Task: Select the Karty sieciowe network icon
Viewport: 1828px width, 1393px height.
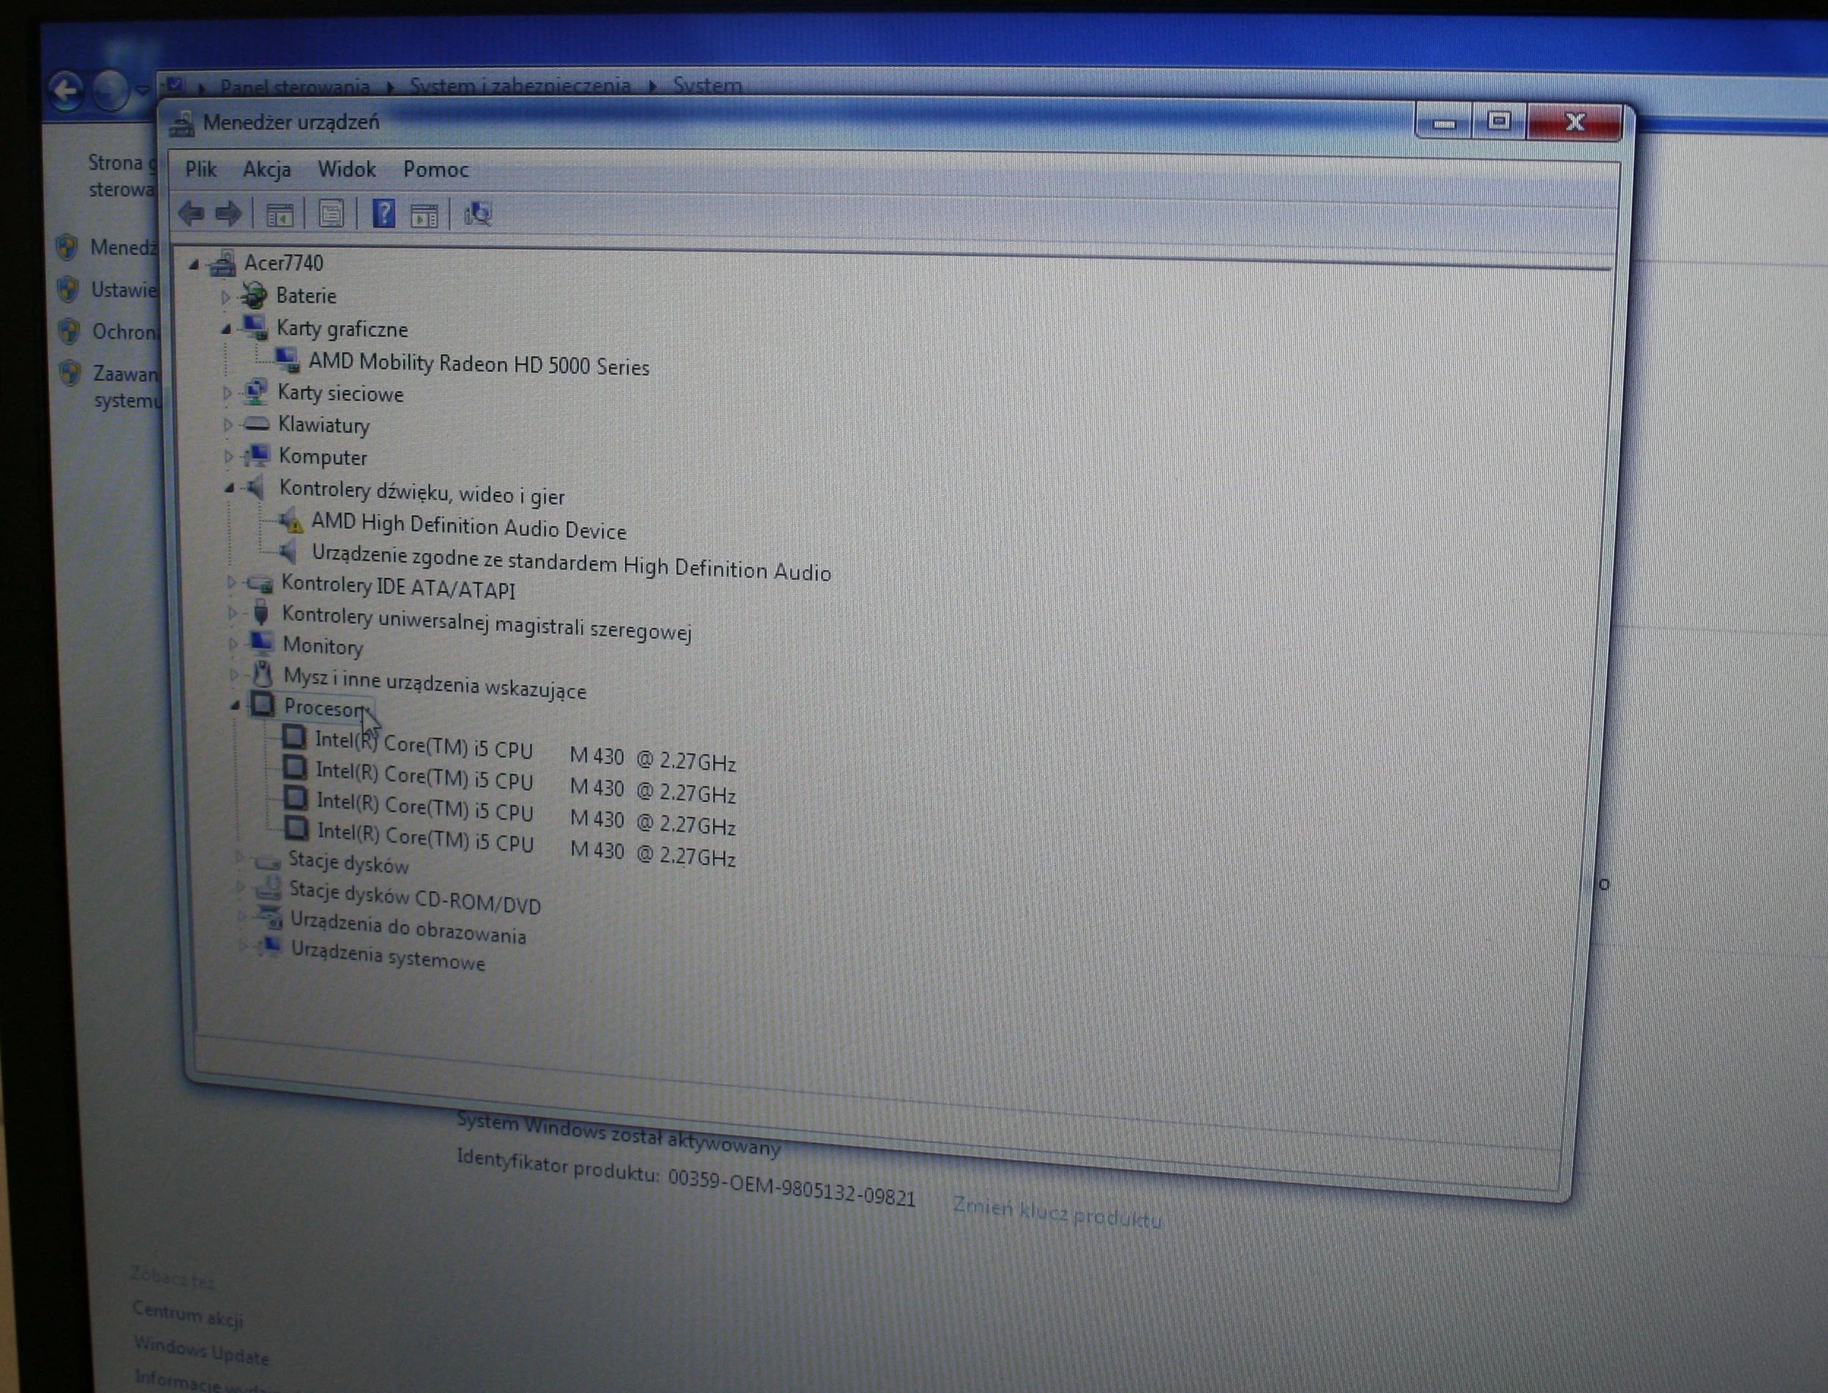Action: [255, 391]
